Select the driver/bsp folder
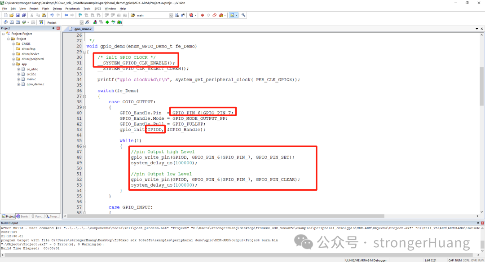Screen dimensions: 485x262 click(x=28, y=49)
